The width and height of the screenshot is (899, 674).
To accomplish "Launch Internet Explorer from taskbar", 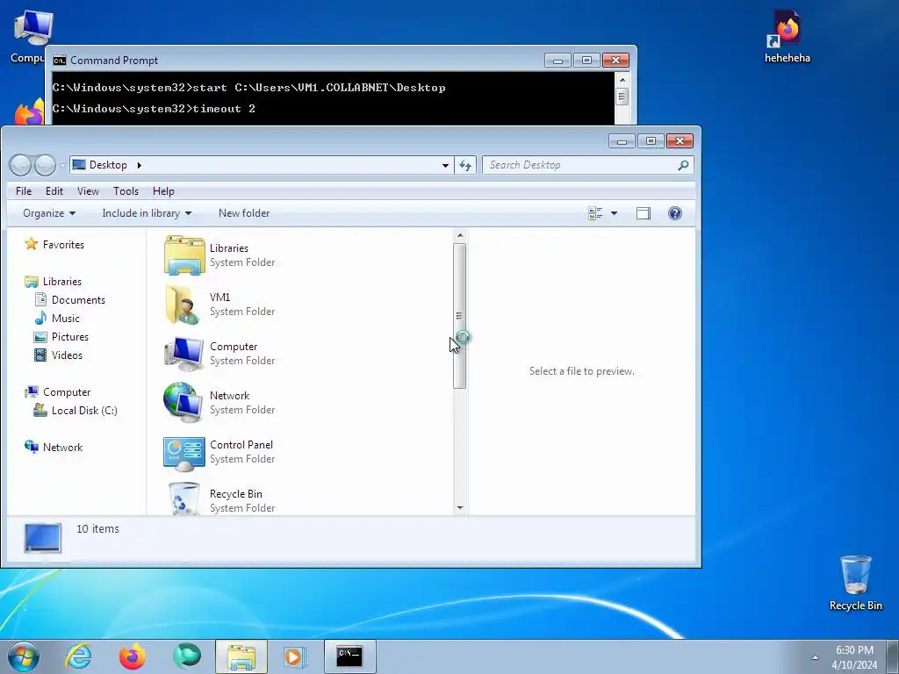I will pos(78,656).
